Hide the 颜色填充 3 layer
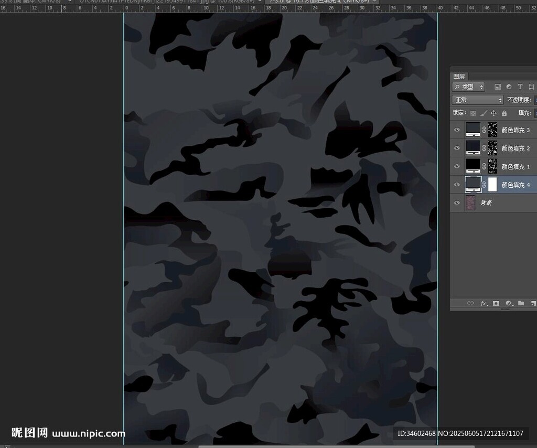537x448 pixels. (457, 130)
